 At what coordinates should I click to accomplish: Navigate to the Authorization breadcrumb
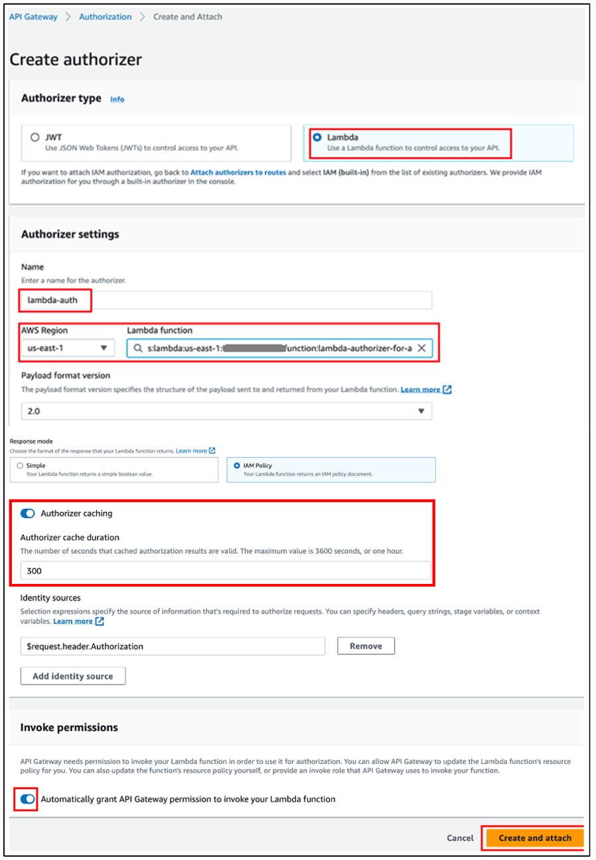[x=105, y=17]
